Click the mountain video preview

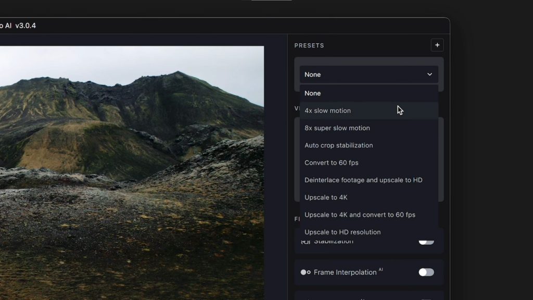pos(132,173)
